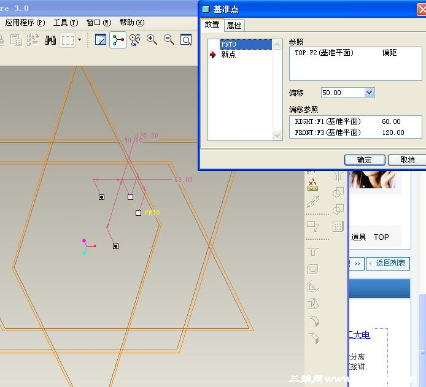Toggle the Orient mode icon

pos(135,40)
